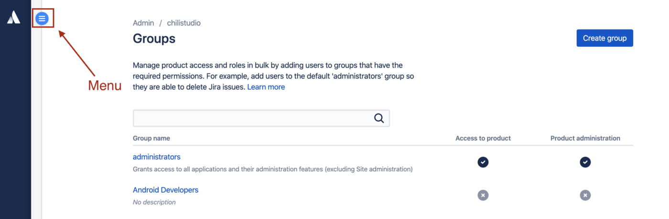The height and width of the screenshot is (219, 669).
Task: Go to chilistudio breadcrumb
Action: (x=184, y=23)
